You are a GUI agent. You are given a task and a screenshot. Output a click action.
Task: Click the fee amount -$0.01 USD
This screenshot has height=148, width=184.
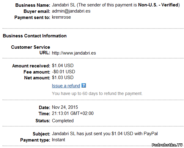pyautogui.click(x=63, y=72)
